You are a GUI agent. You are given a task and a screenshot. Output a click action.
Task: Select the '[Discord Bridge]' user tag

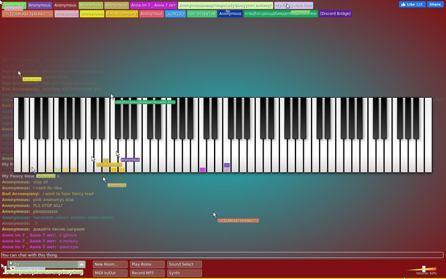pyautogui.click(x=336, y=13)
